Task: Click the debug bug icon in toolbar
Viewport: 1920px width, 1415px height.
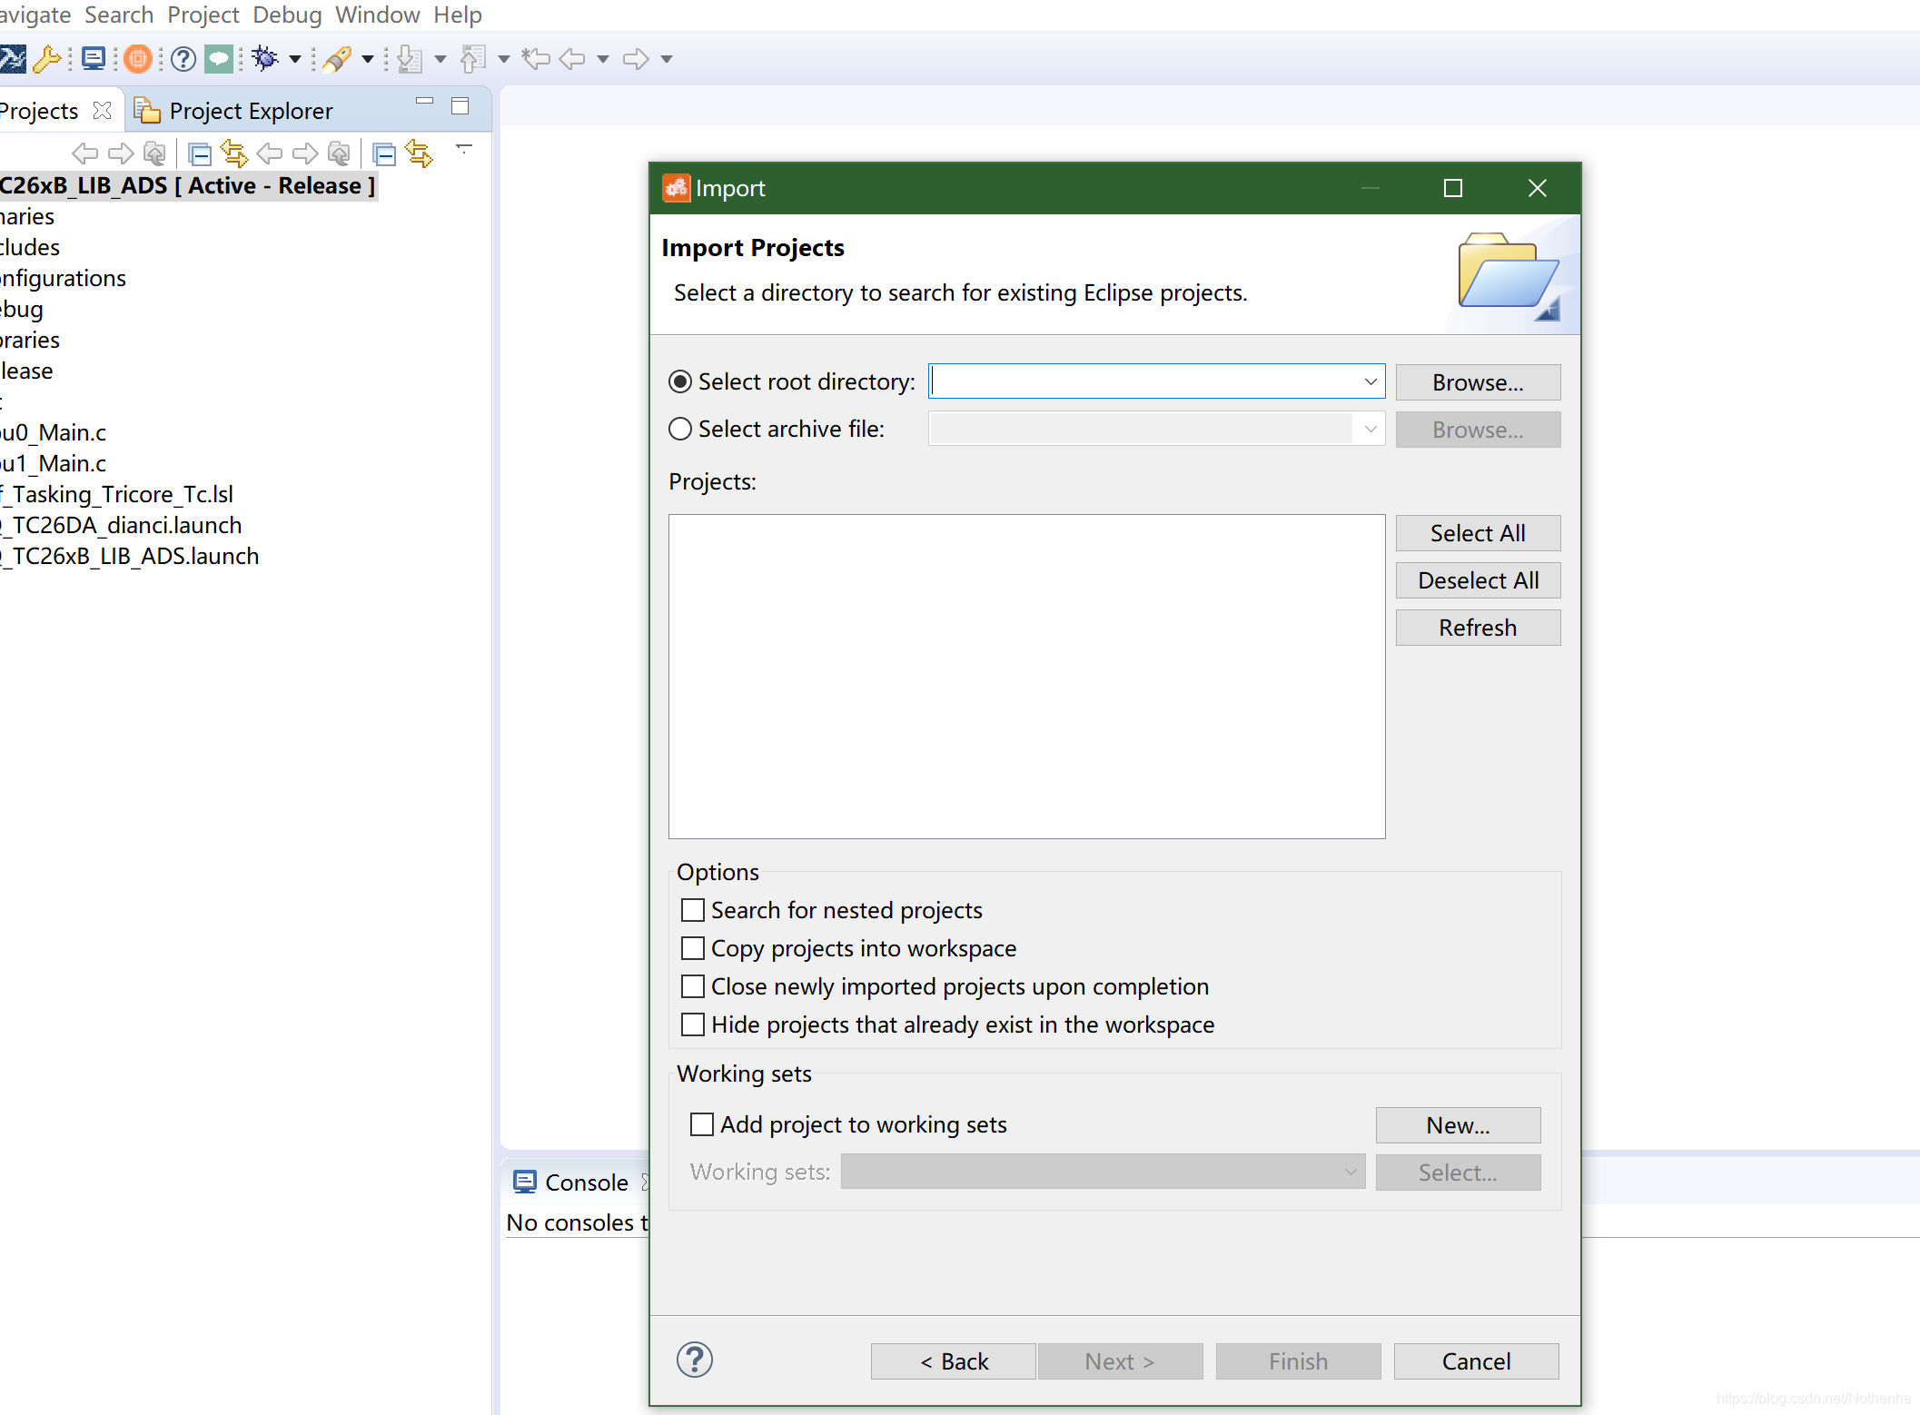Action: (264, 59)
